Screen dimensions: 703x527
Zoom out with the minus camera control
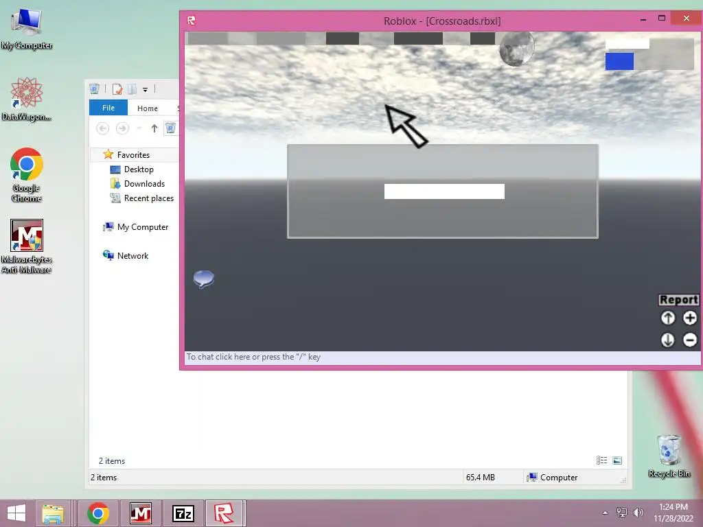pyautogui.click(x=690, y=340)
